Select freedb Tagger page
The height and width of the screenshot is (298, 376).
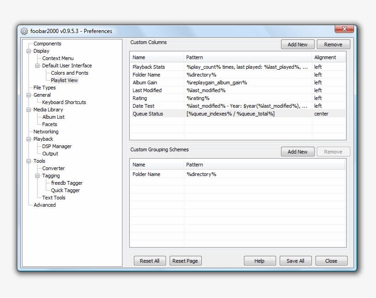tap(66, 183)
